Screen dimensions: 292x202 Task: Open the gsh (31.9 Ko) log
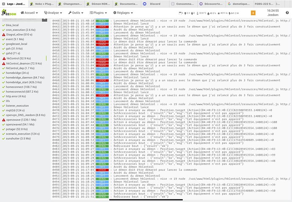coord(12,48)
